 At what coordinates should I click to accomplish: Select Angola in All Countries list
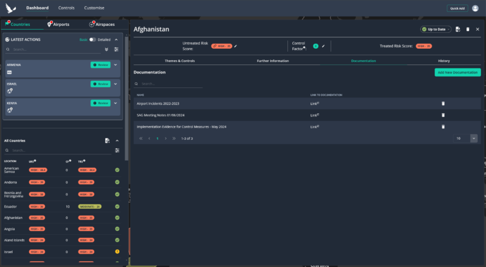coord(9,229)
